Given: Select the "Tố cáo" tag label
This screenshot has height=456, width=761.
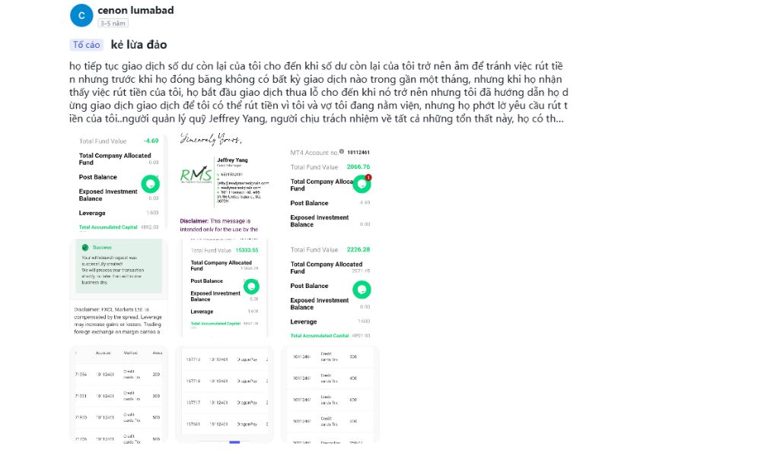Looking at the screenshot, I should 86,45.
